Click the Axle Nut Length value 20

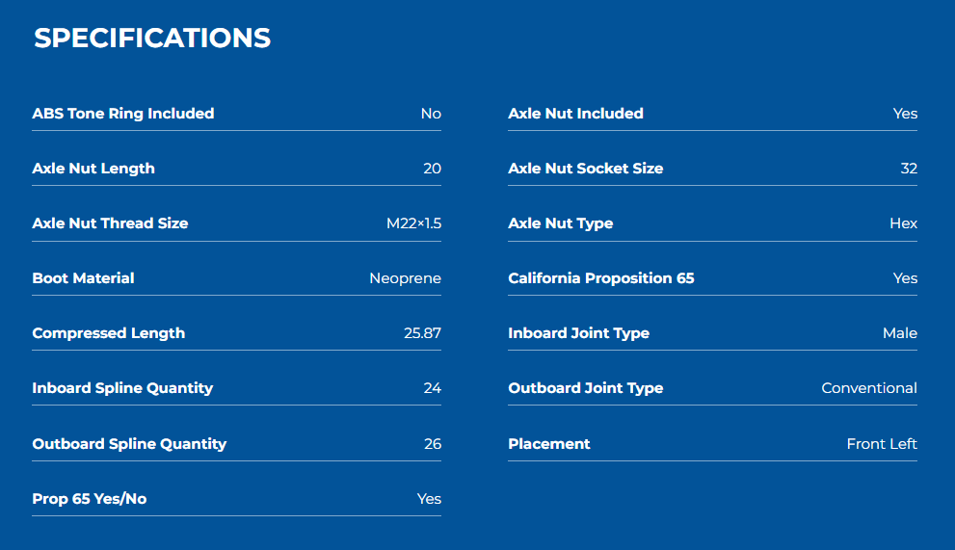click(433, 169)
